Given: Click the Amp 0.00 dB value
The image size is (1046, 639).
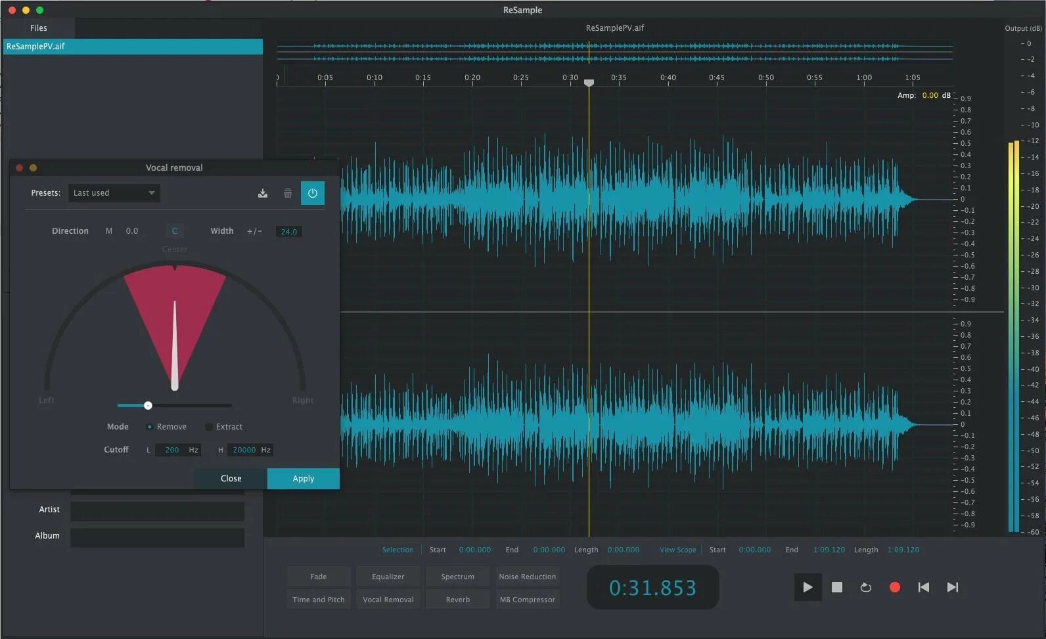Looking at the screenshot, I should 930,95.
